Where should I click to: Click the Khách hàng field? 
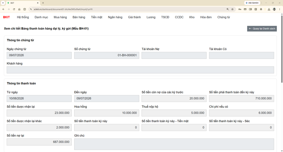[x=140, y=70]
